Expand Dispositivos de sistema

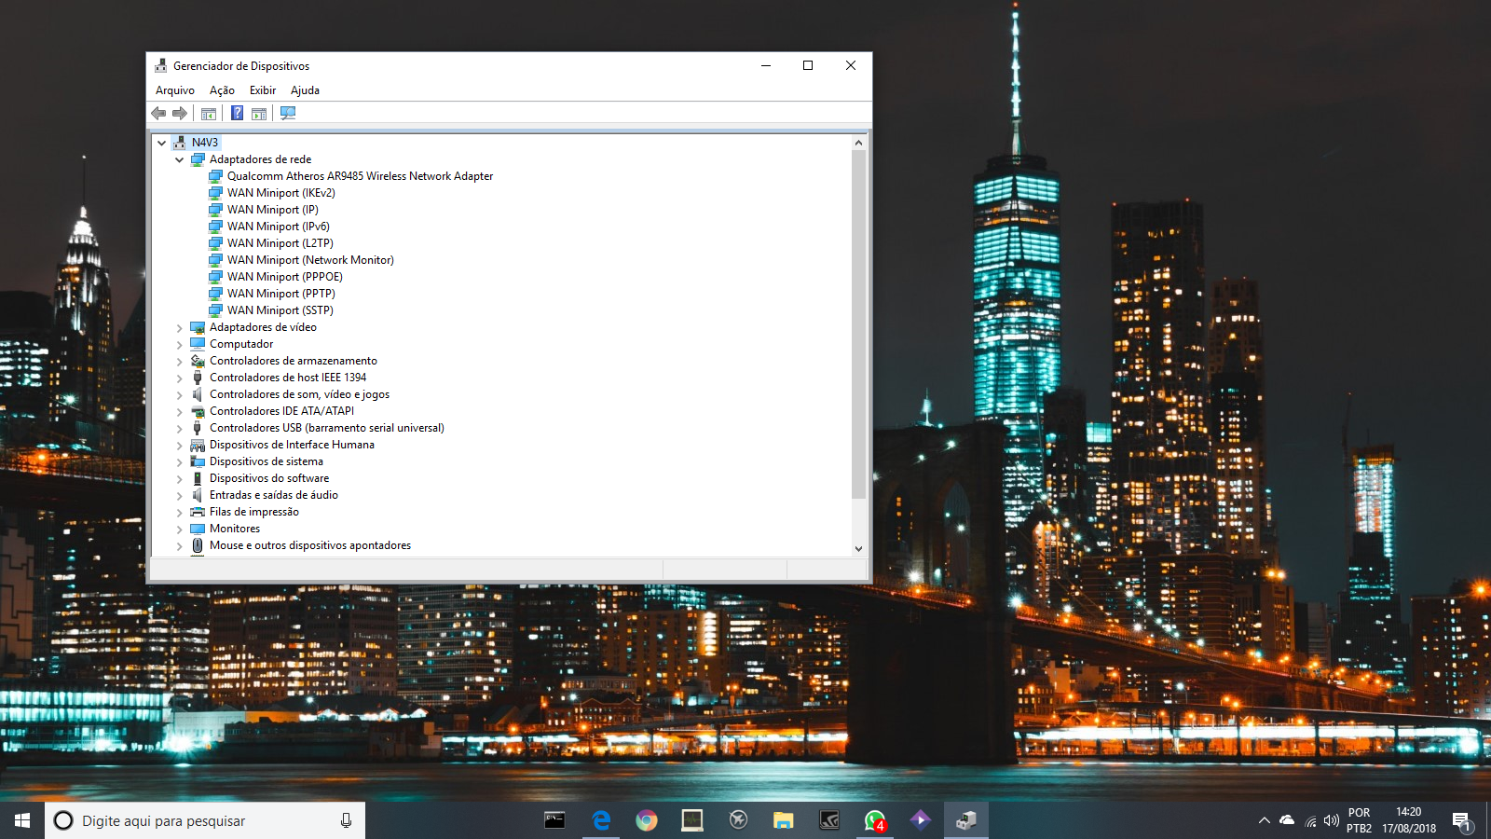point(180,462)
